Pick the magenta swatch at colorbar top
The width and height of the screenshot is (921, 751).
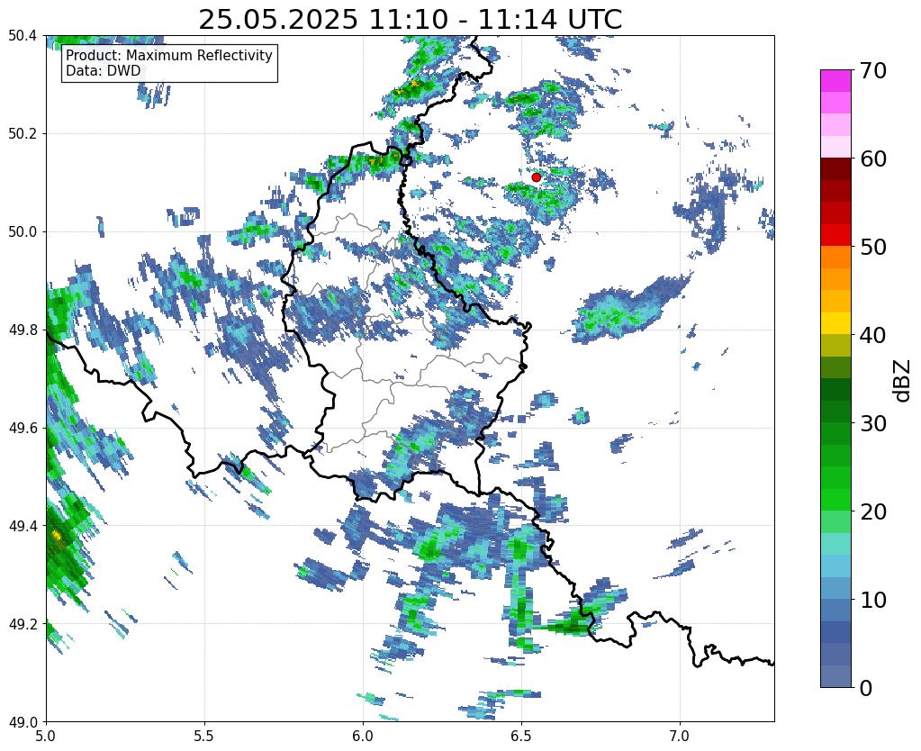click(x=835, y=81)
